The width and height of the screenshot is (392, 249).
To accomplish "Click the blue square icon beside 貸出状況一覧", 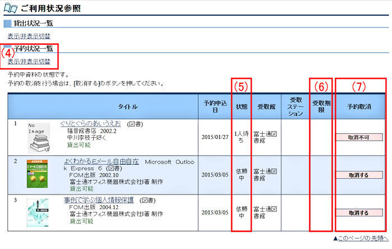I will tap(7, 24).
